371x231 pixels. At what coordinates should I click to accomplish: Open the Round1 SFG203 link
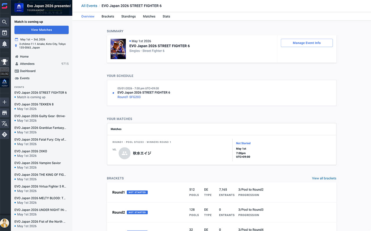129,97
